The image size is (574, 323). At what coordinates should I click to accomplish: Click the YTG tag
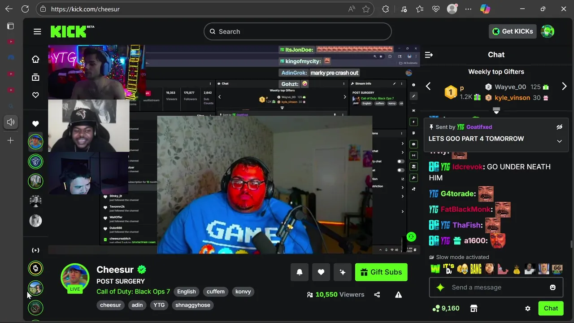coord(159,305)
